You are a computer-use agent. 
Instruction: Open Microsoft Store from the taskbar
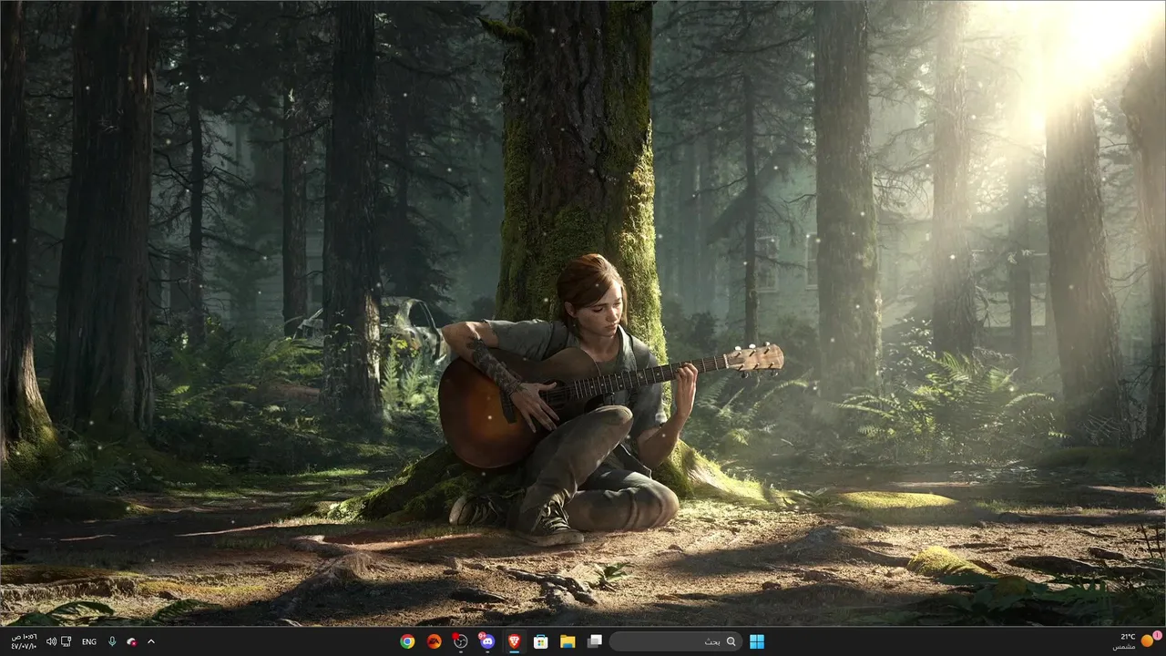(540, 641)
